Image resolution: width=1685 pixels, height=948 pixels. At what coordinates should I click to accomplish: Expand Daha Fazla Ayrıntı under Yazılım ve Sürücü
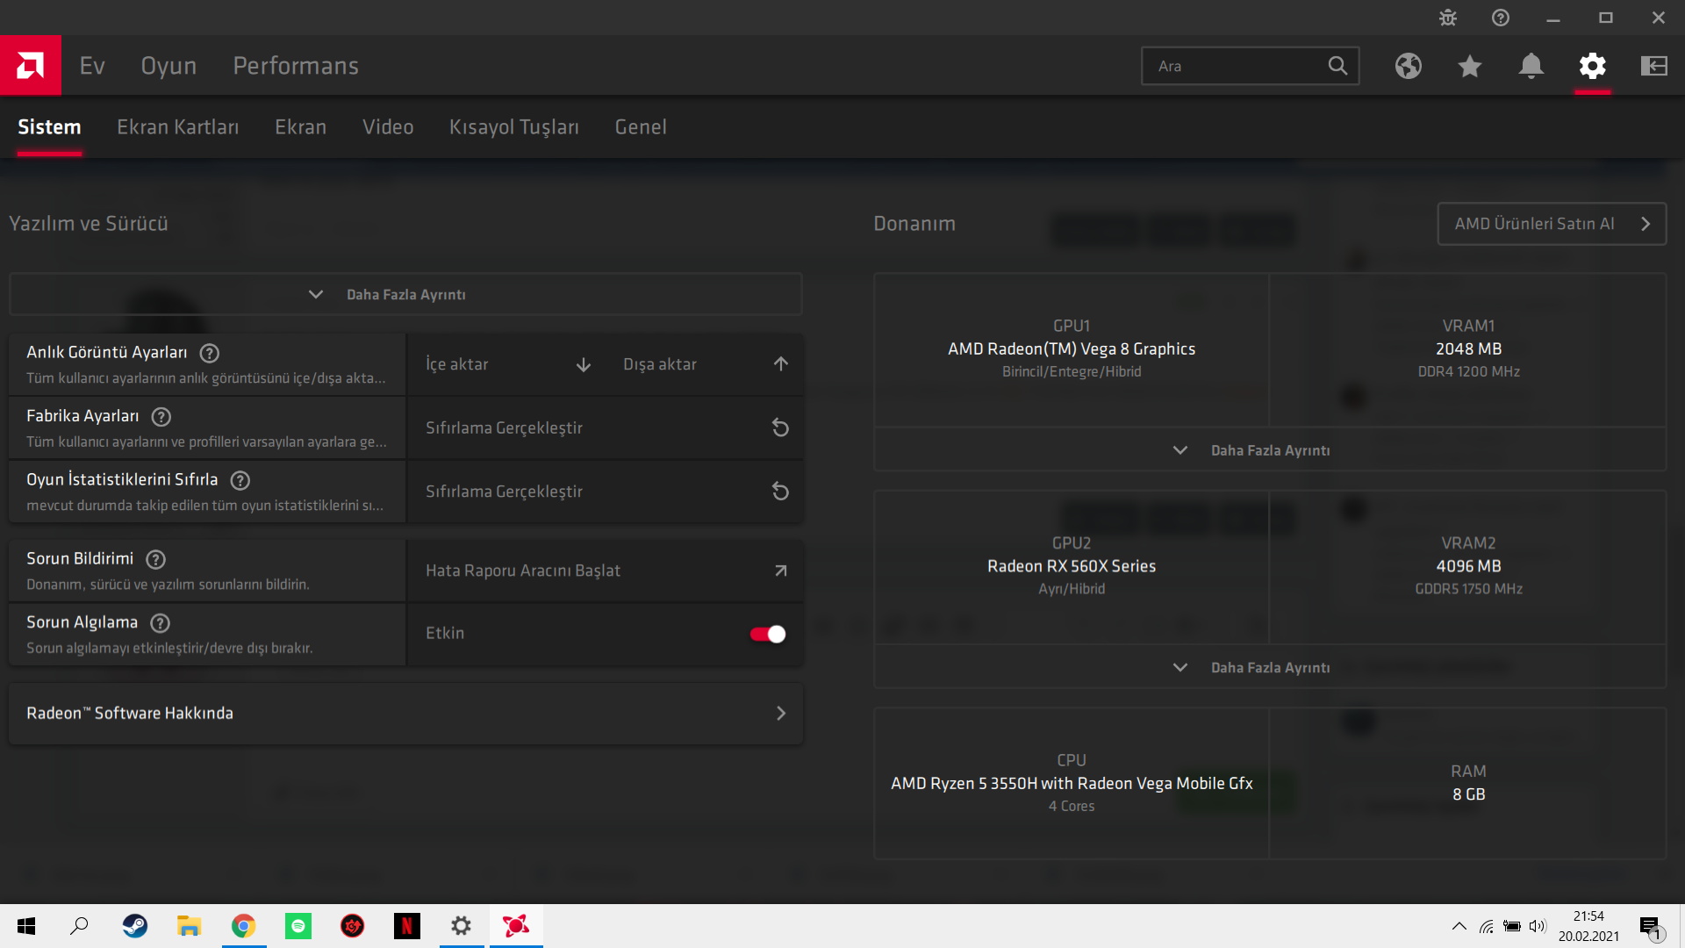[405, 294]
